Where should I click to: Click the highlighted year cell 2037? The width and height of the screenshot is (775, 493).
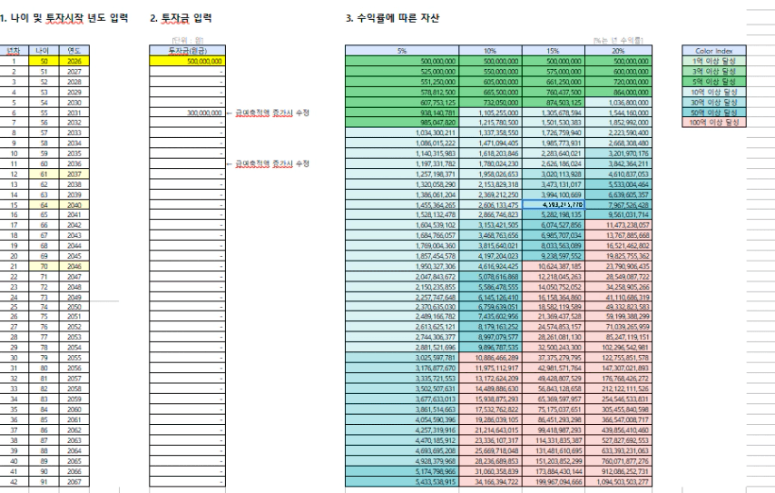(74, 174)
